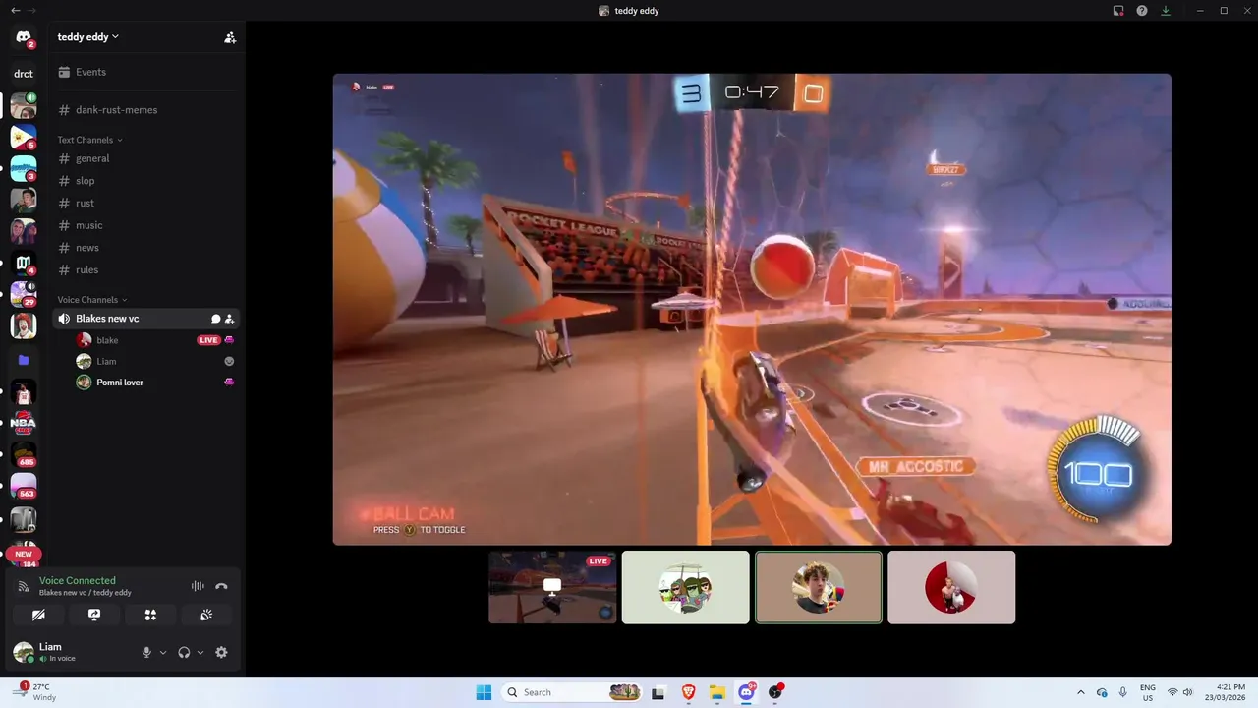The image size is (1258, 708).
Task: Toggle camera on in voice panel
Action: pos(38,615)
